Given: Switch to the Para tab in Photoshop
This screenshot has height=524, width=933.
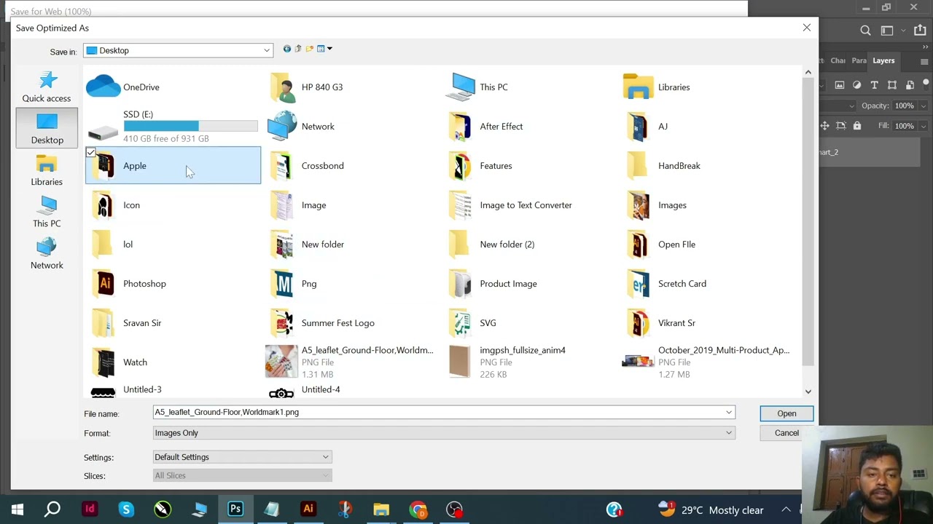Looking at the screenshot, I should (x=859, y=60).
